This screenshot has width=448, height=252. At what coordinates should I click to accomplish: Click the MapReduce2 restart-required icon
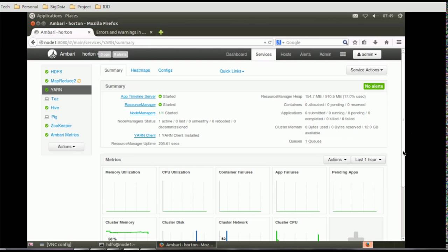(79, 81)
